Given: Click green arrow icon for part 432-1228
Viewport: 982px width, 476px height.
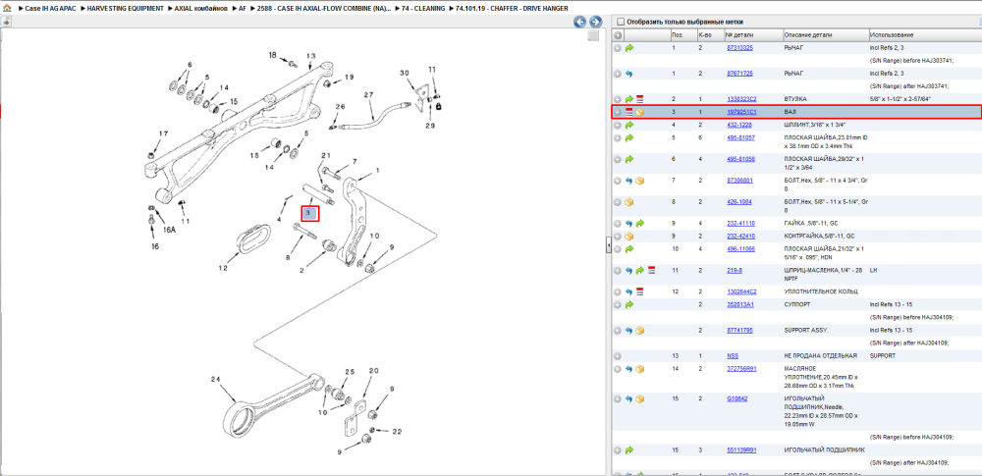Looking at the screenshot, I should [x=629, y=126].
